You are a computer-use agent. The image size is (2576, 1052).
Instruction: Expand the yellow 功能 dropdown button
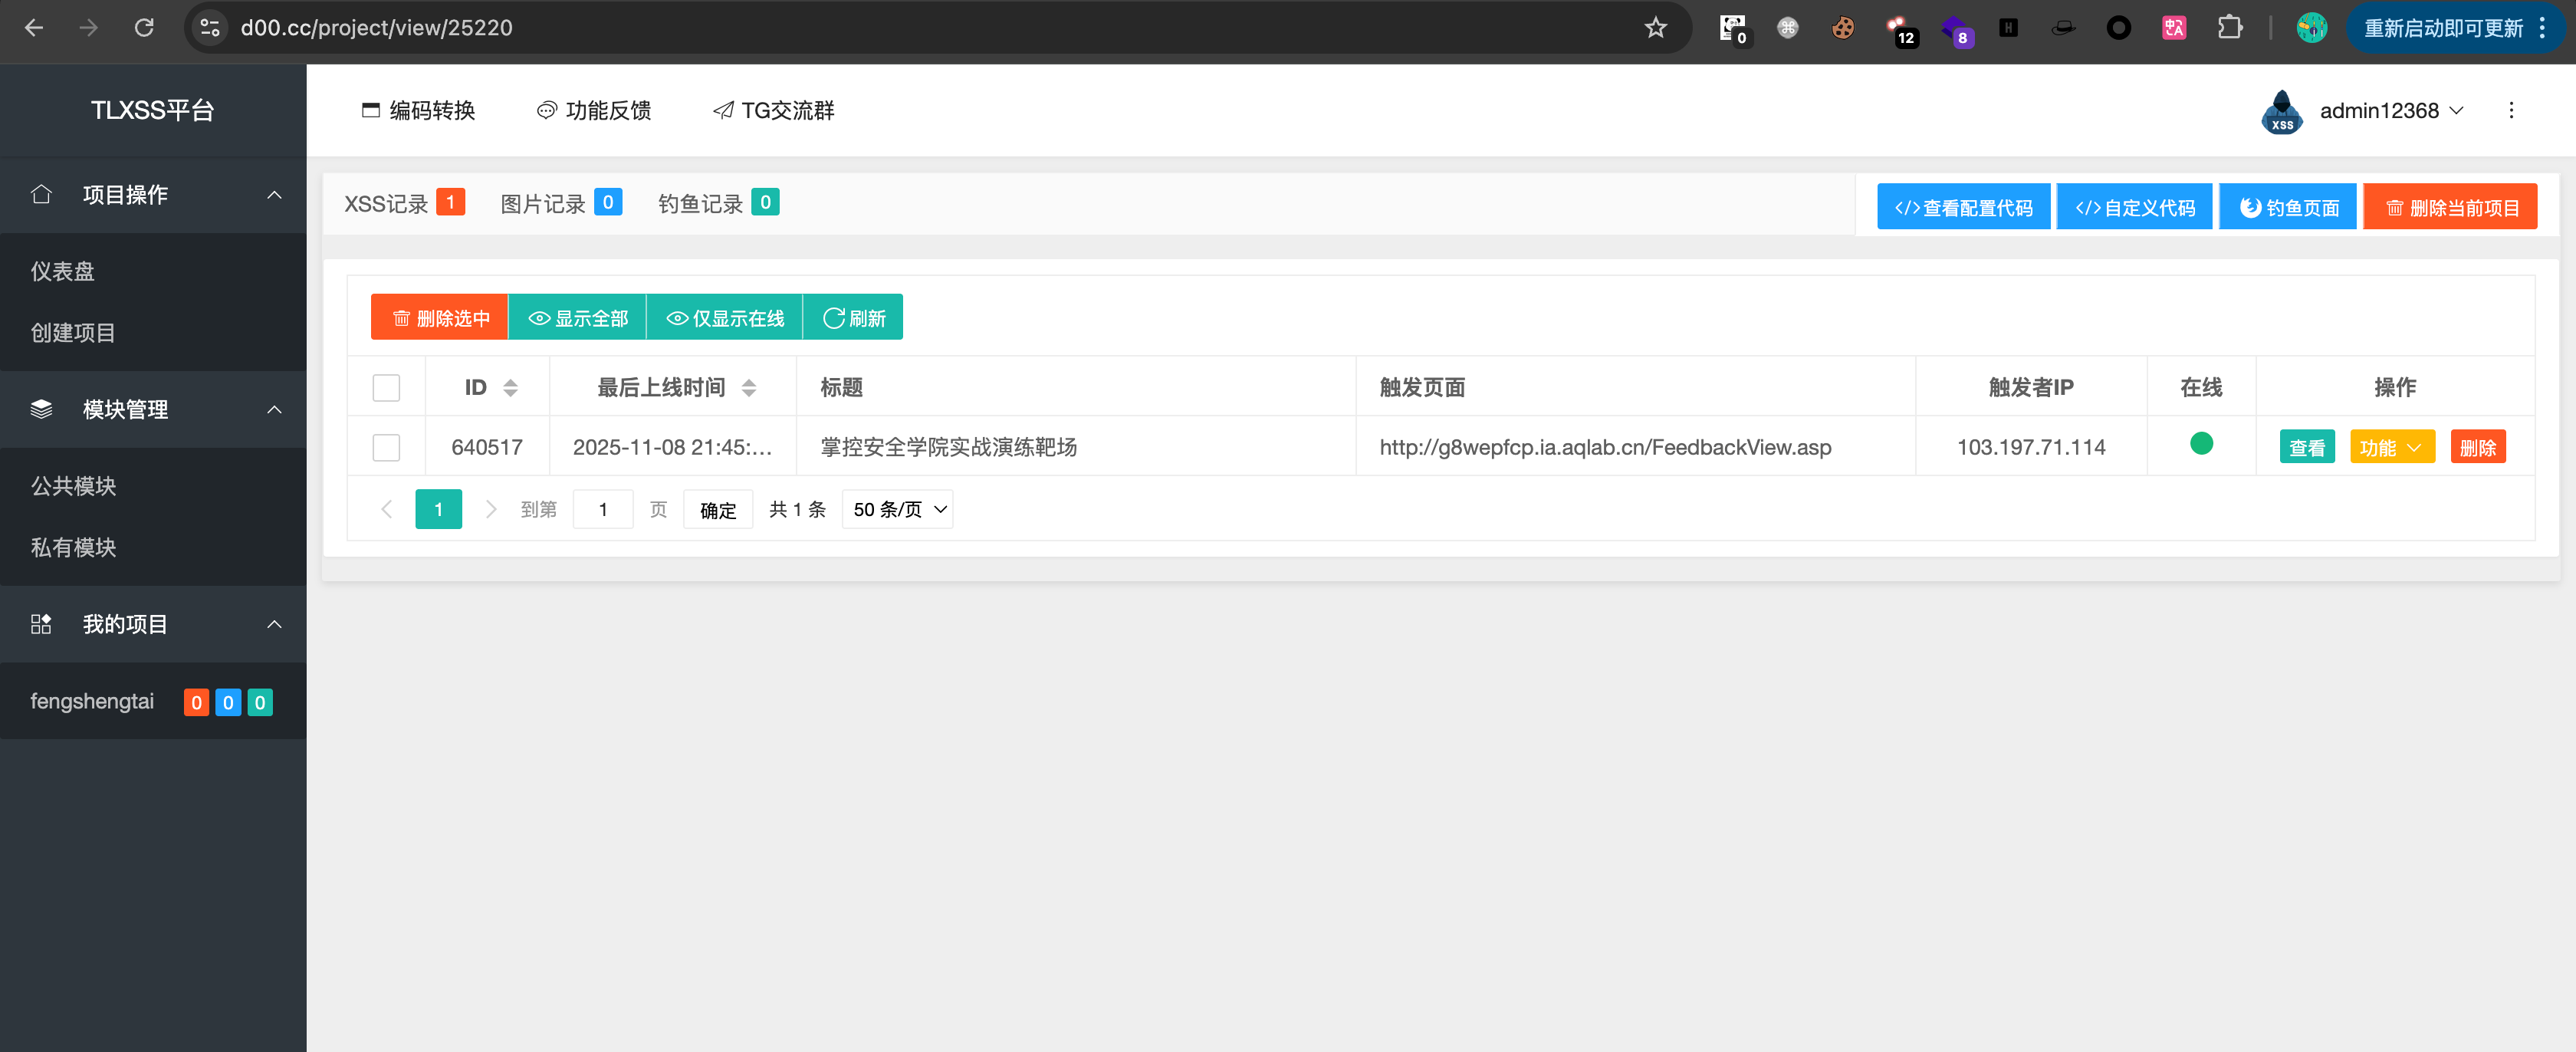[x=2391, y=447]
